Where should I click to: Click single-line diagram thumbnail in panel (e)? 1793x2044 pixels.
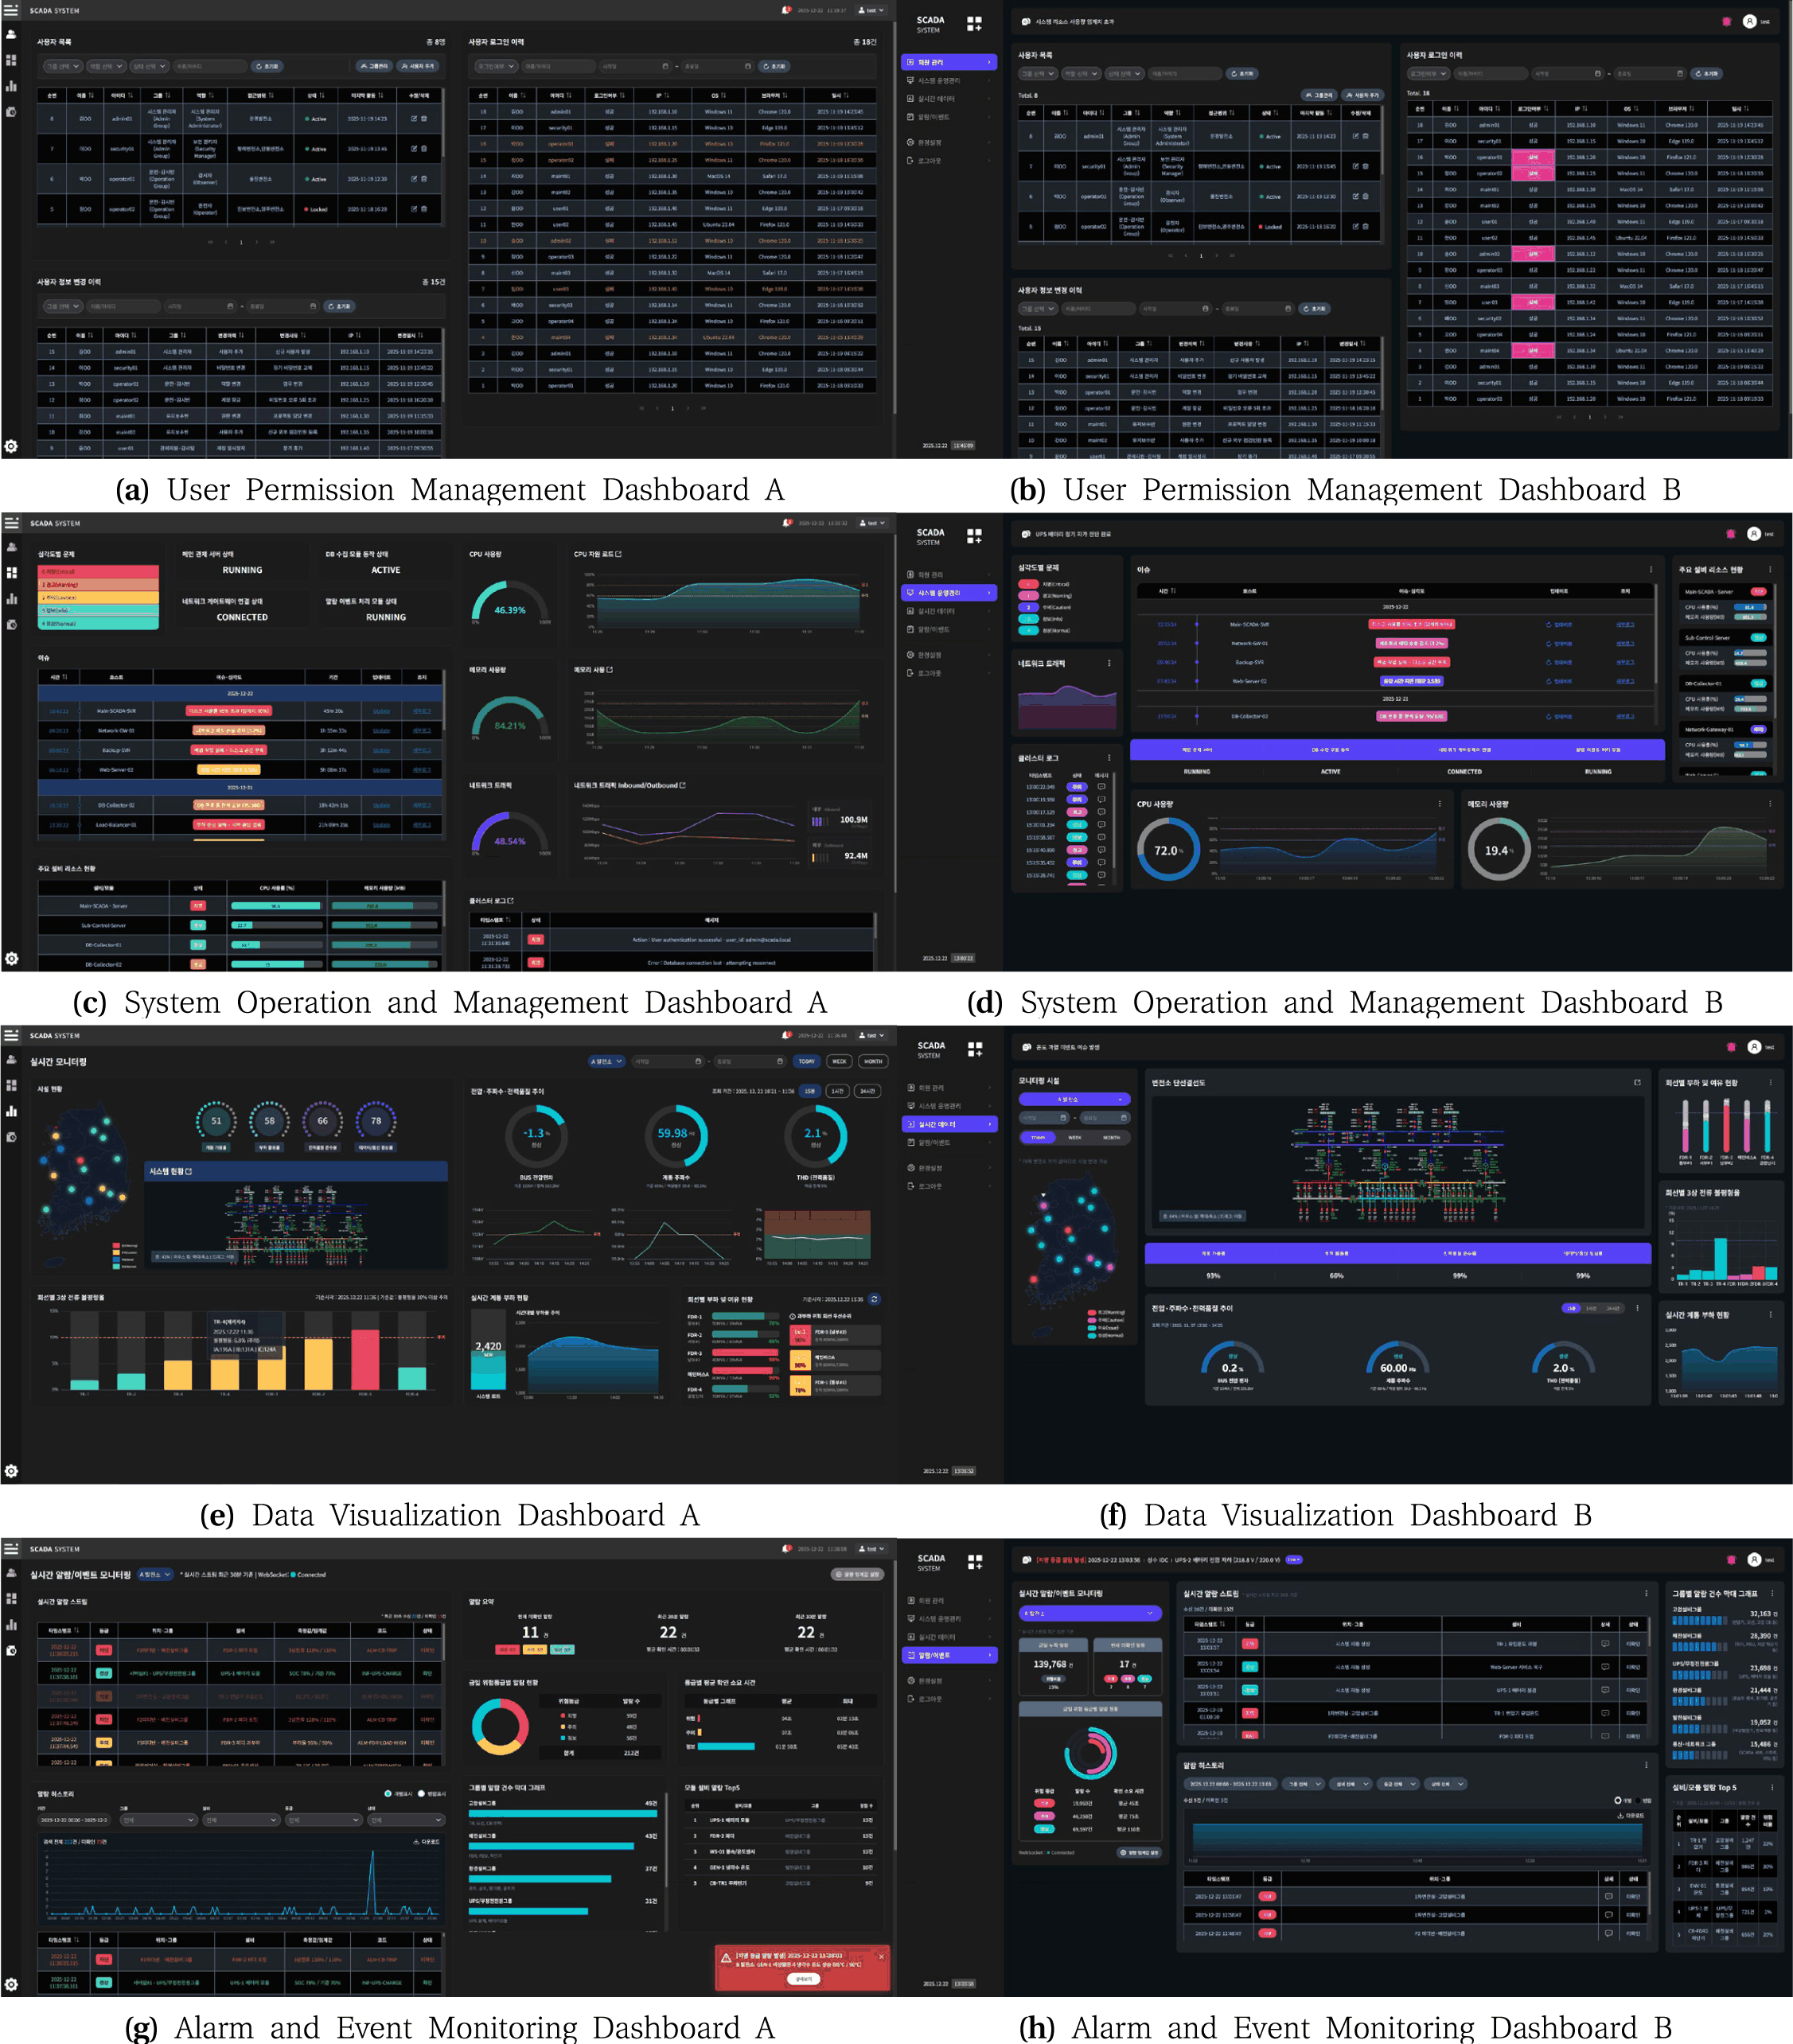click(296, 1224)
